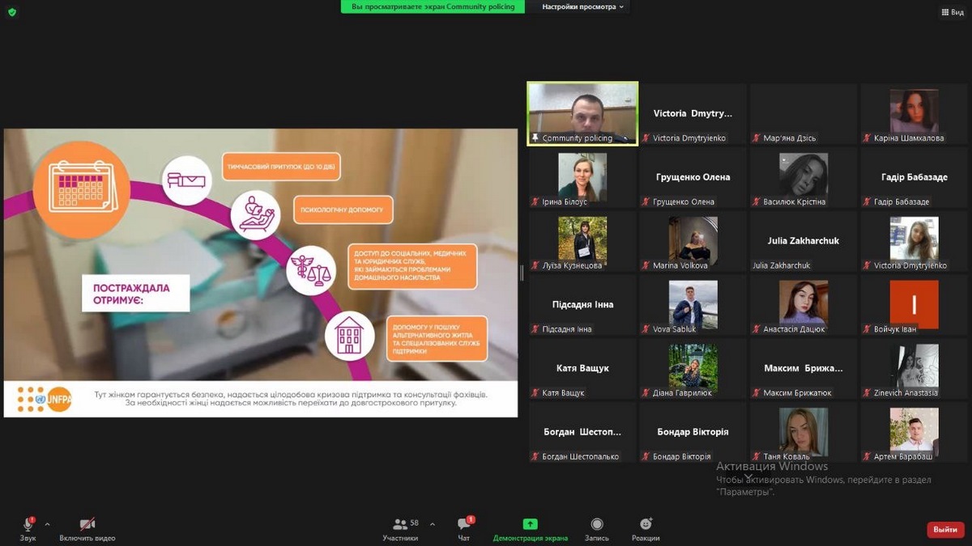Screen dimensions: 972x546
Task: Open the Настройки просмотра dropdown
Action: pyautogui.click(x=582, y=6)
